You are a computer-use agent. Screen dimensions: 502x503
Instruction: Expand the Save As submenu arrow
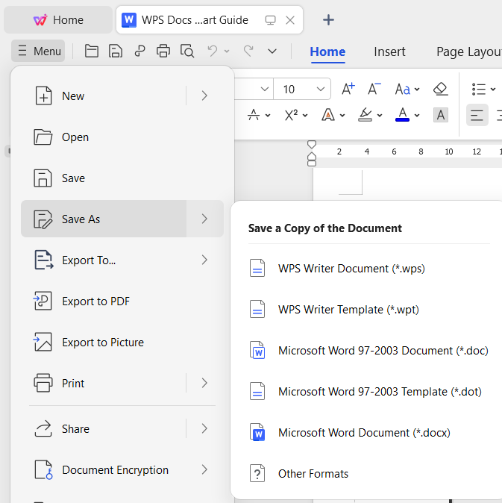(x=204, y=219)
